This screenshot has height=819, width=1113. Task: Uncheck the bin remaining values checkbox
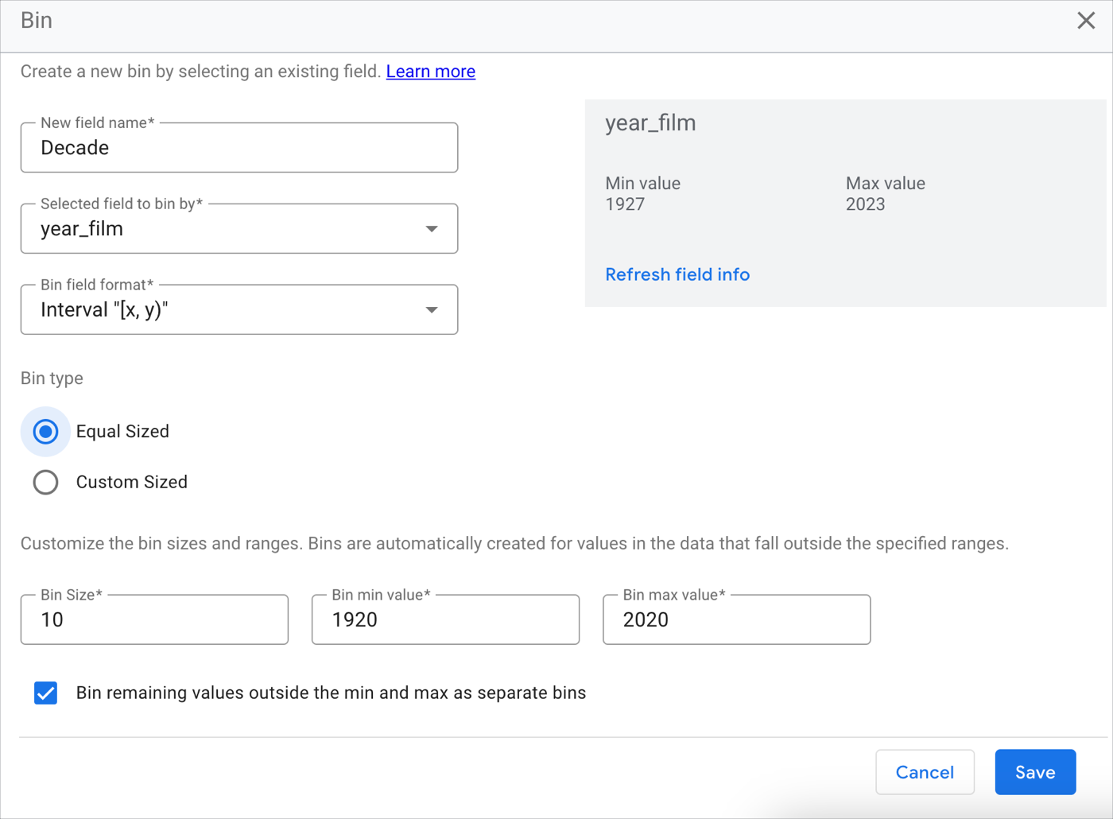pos(46,693)
